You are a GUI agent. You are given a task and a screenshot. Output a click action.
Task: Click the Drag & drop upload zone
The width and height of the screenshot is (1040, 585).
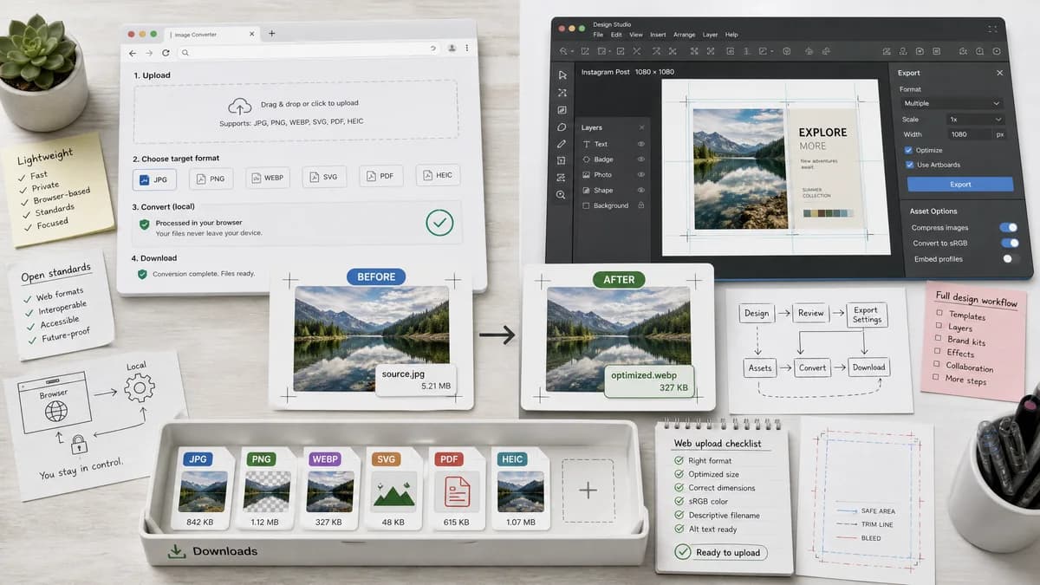click(295, 111)
